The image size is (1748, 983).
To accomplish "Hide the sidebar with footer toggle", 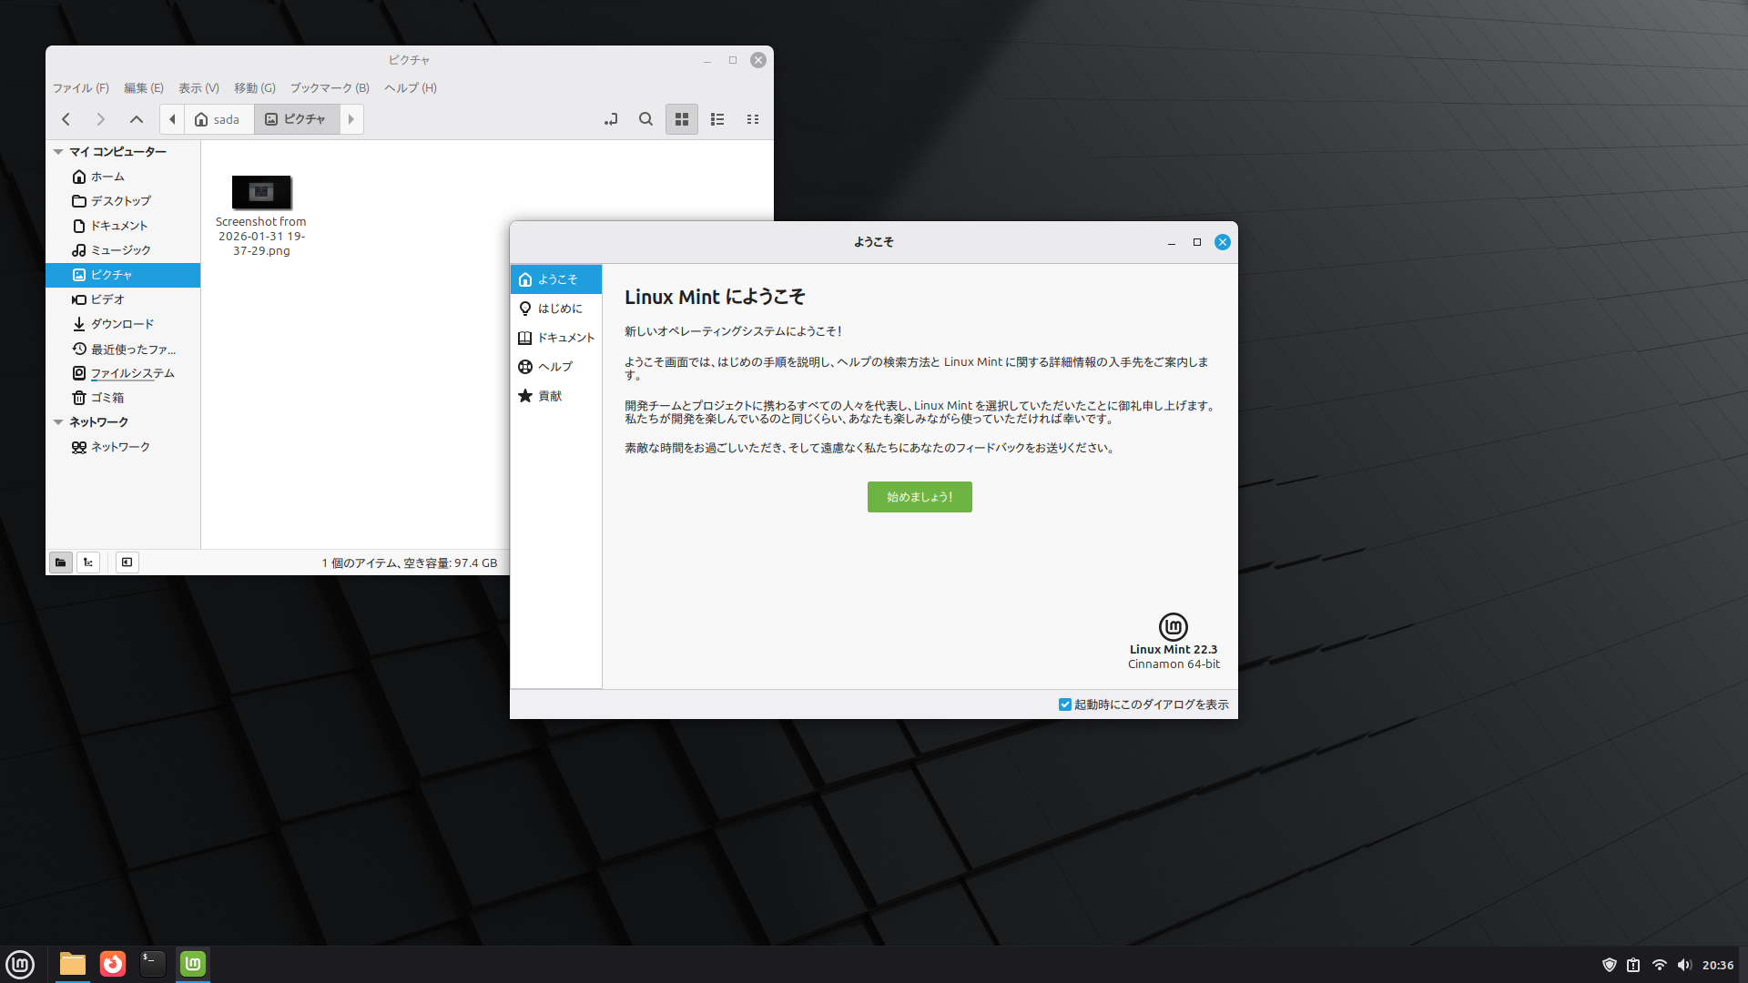I will point(127,562).
